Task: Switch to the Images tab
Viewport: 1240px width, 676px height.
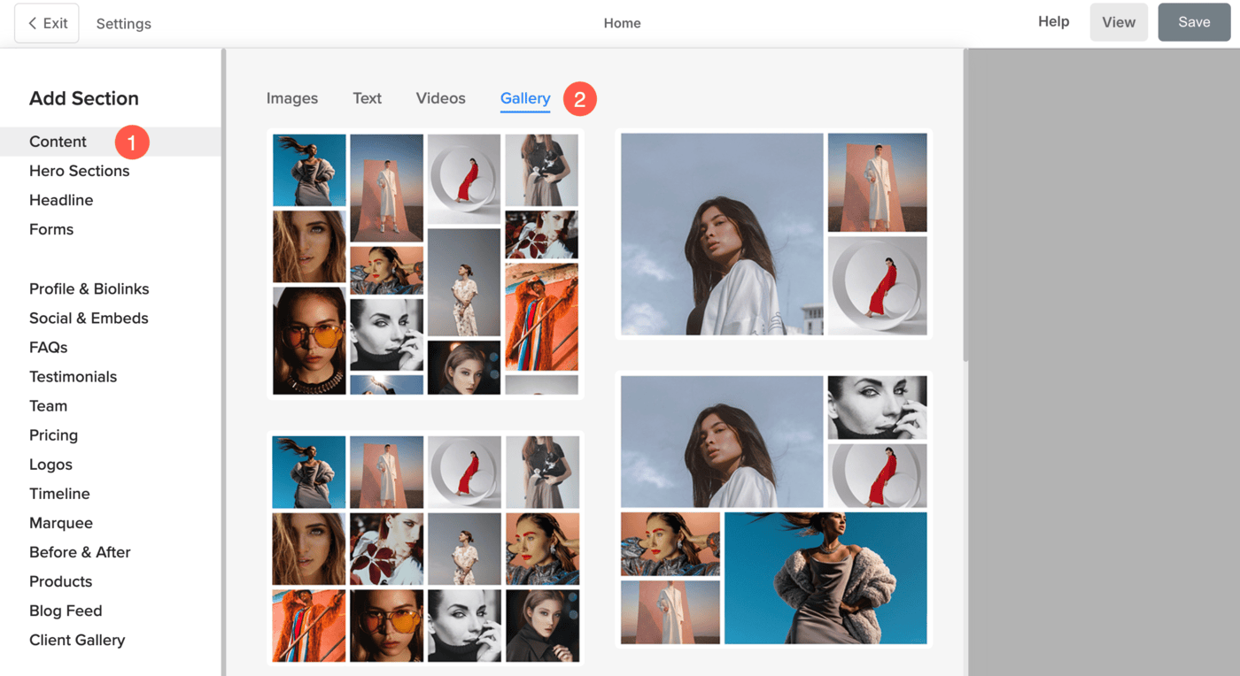Action: click(x=291, y=98)
